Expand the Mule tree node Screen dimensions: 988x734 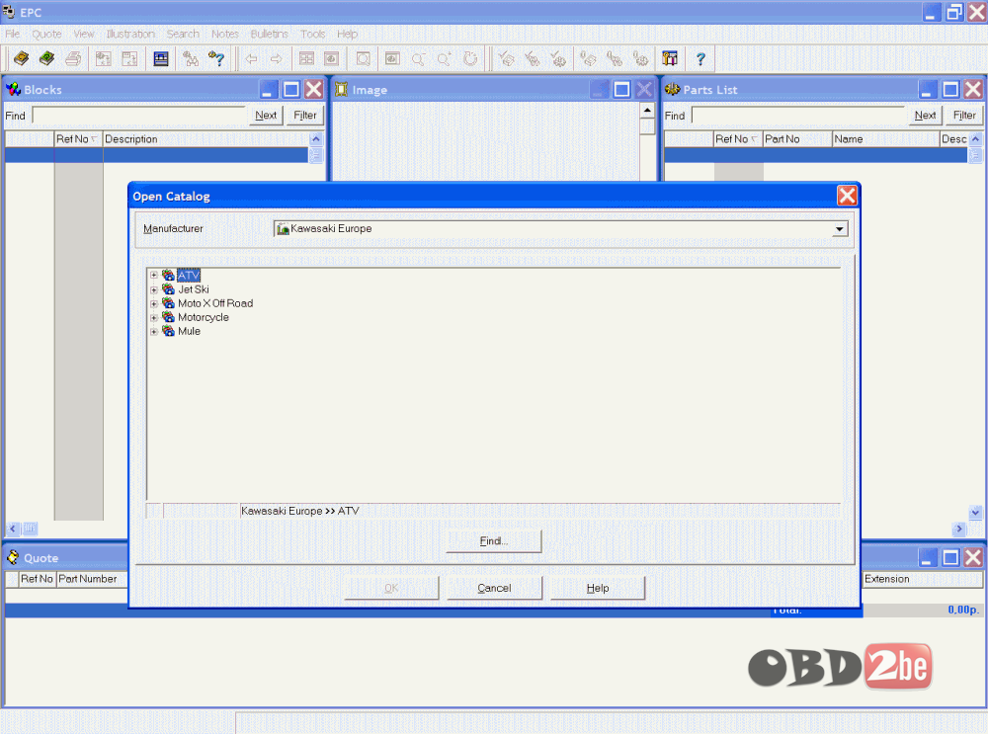coord(154,331)
